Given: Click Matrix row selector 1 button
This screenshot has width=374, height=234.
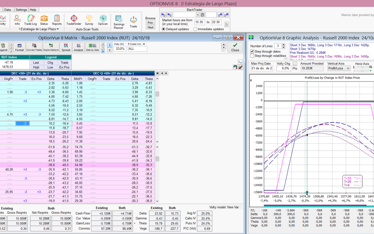Looking at the screenshot, I should [x=11, y=44].
